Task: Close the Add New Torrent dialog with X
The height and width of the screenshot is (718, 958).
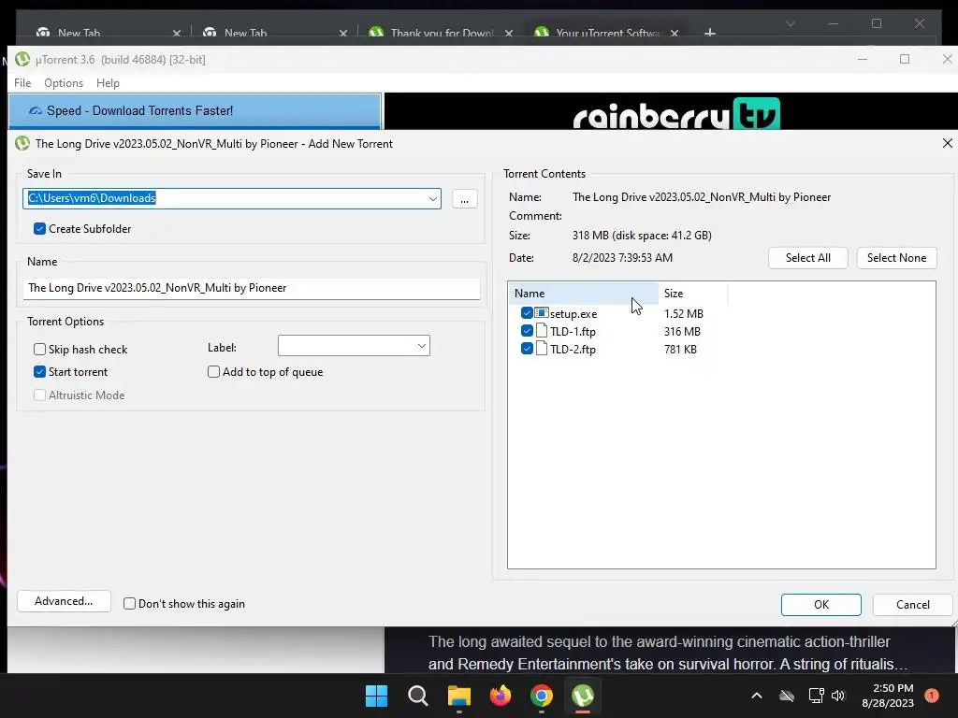Action: pyautogui.click(x=947, y=143)
